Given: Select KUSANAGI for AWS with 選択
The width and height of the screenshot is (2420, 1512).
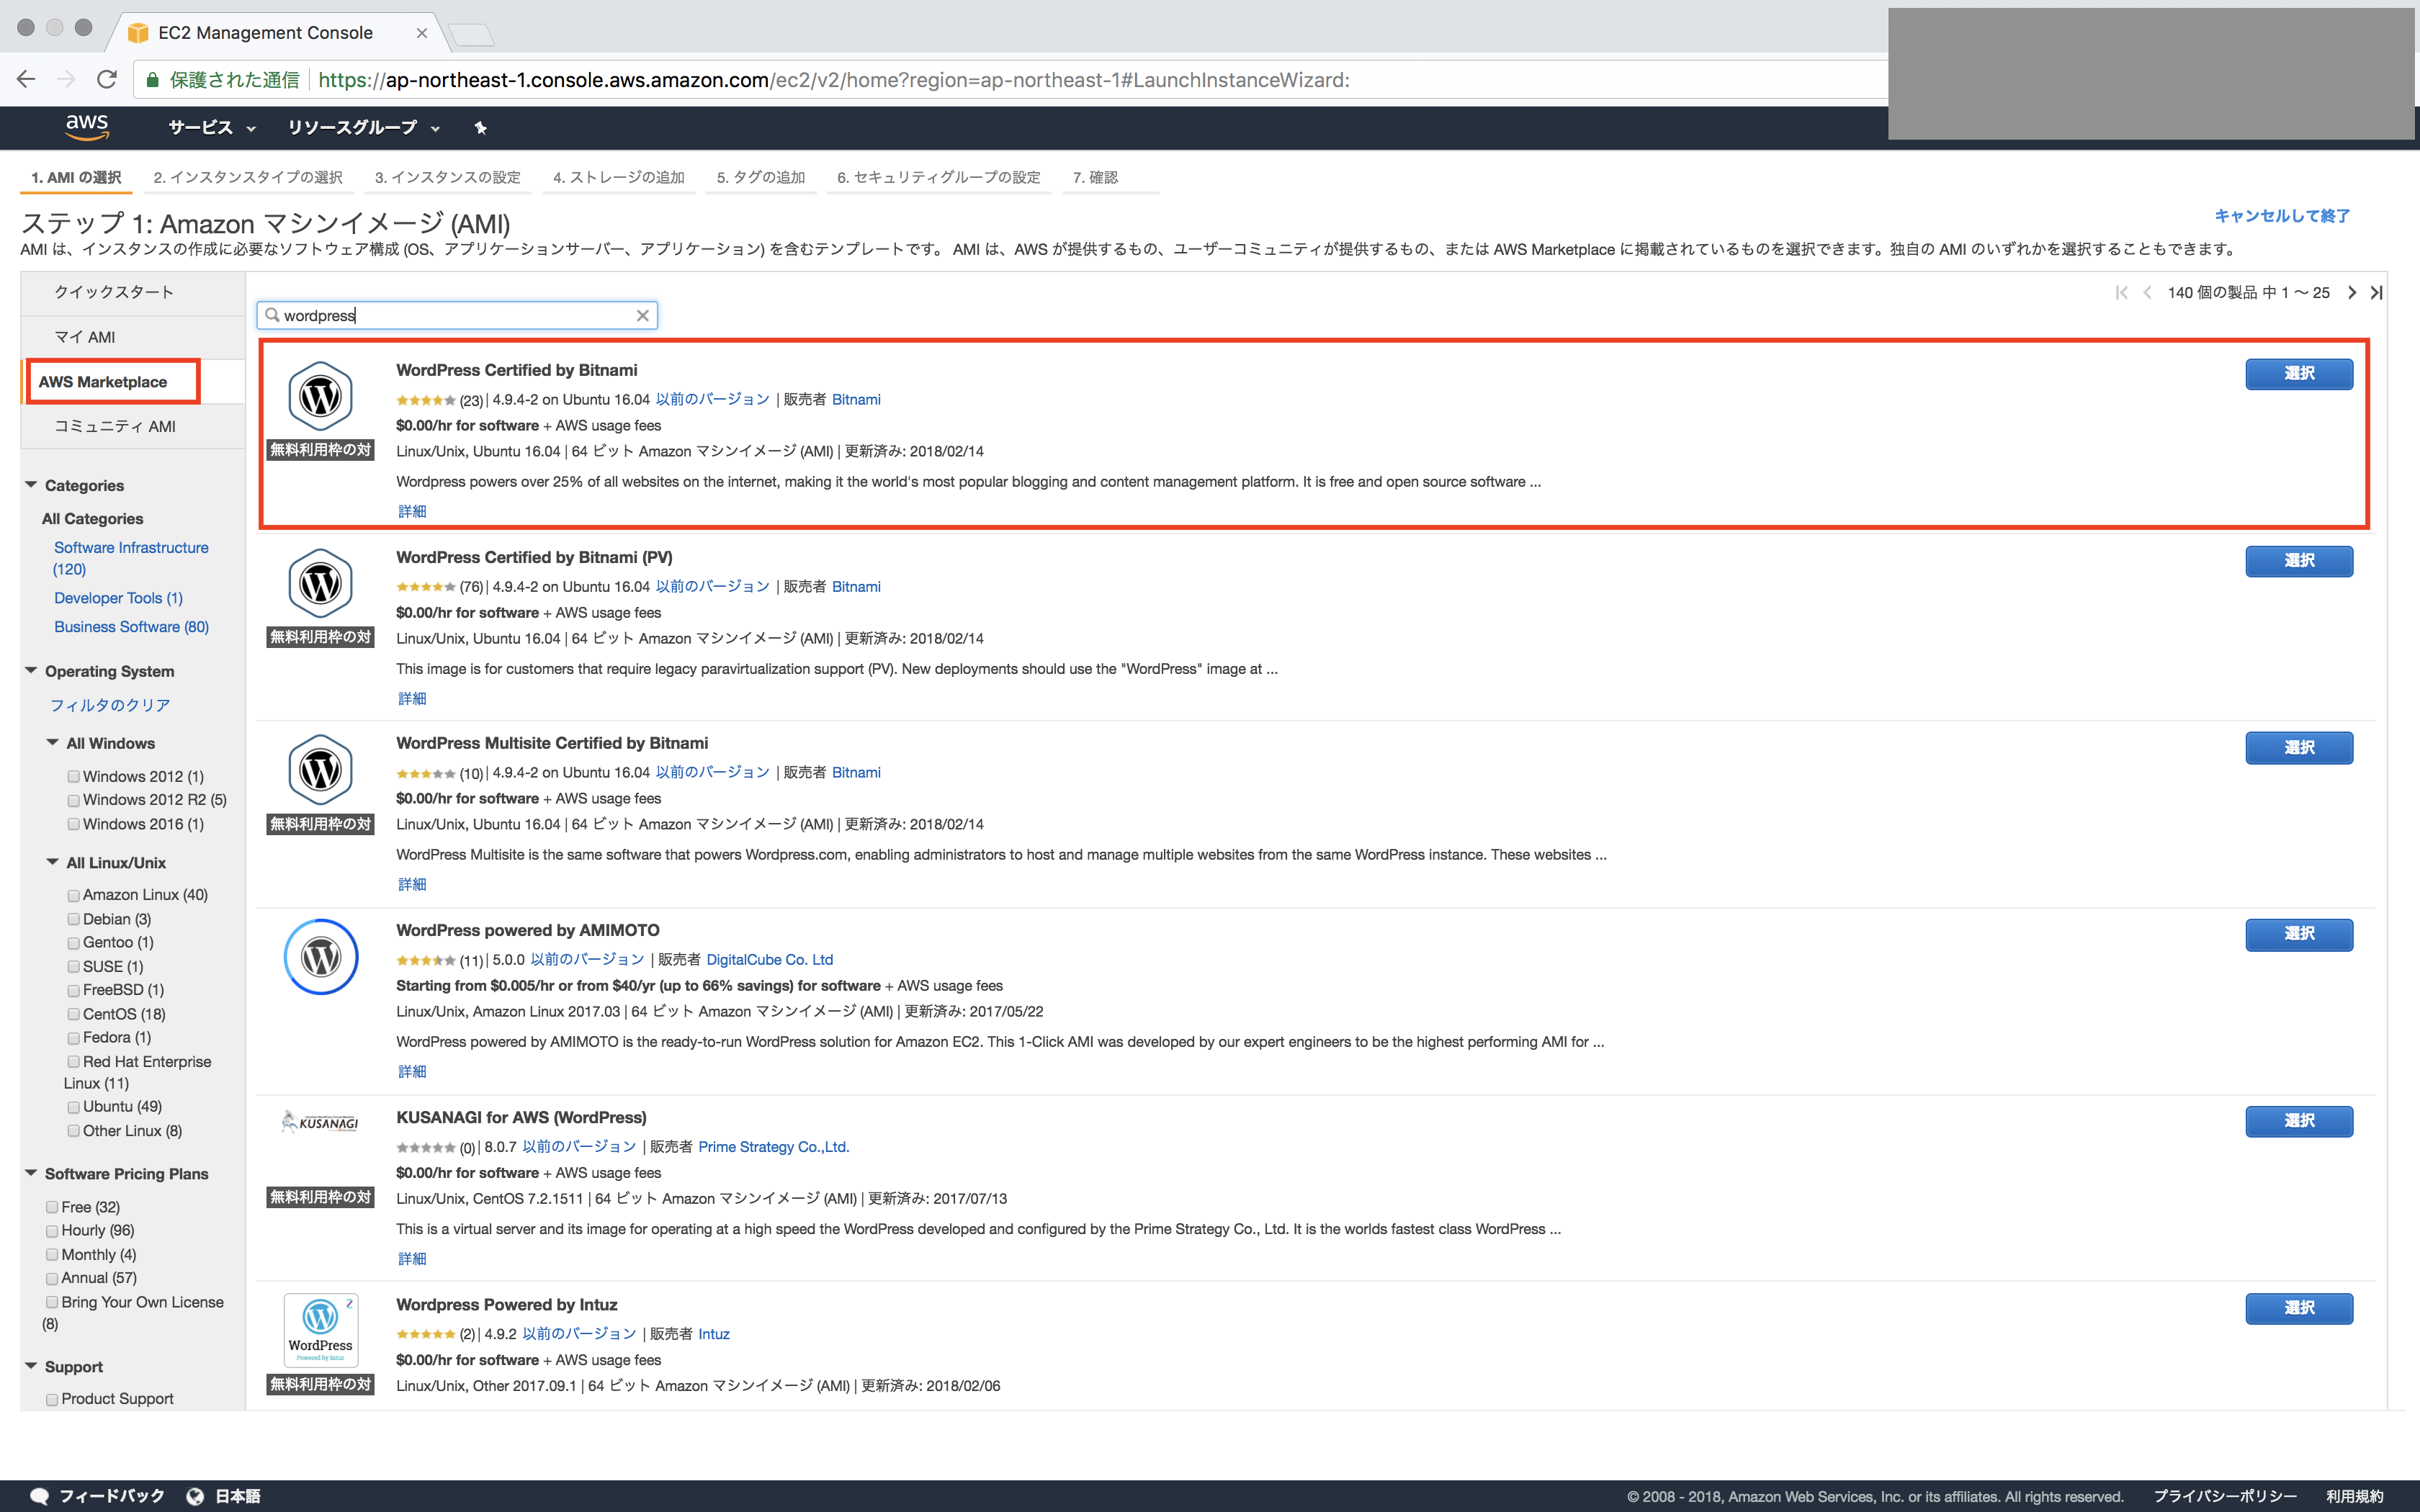Looking at the screenshot, I should (x=2298, y=1121).
